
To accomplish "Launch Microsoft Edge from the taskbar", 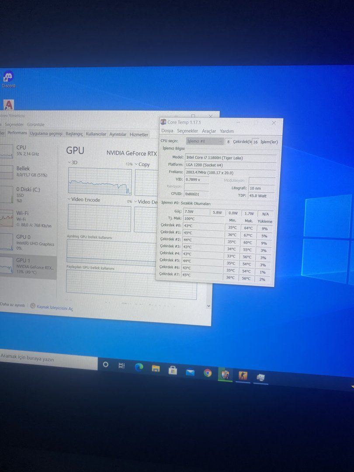I will click(x=139, y=367).
